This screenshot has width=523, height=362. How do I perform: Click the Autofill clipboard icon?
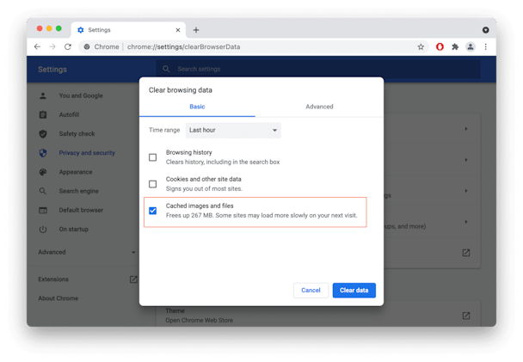coord(43,114)
